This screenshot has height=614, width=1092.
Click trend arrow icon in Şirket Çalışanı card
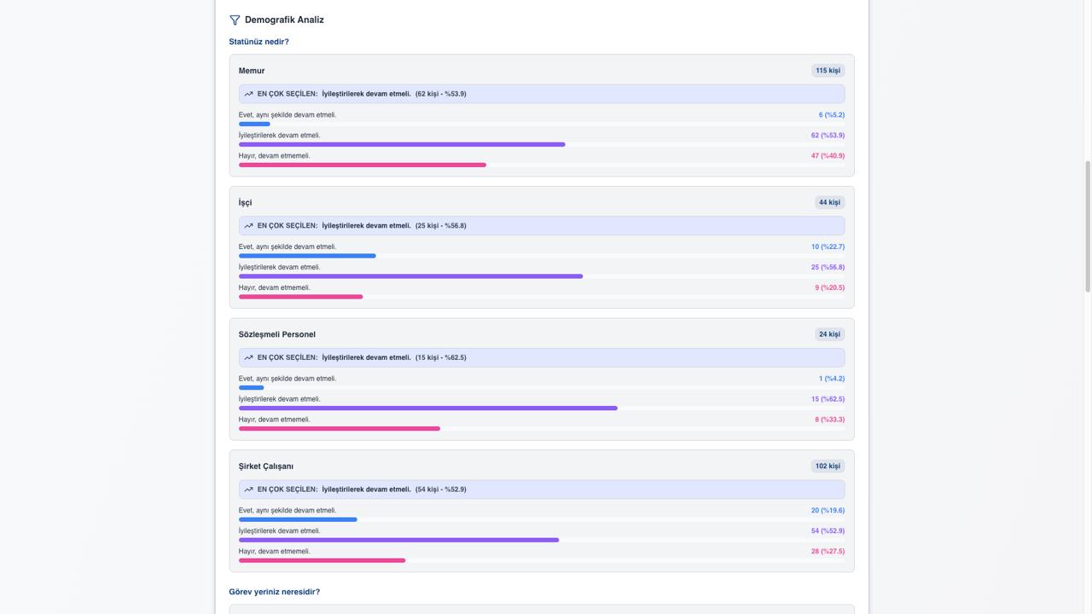[x=248, y=489]
